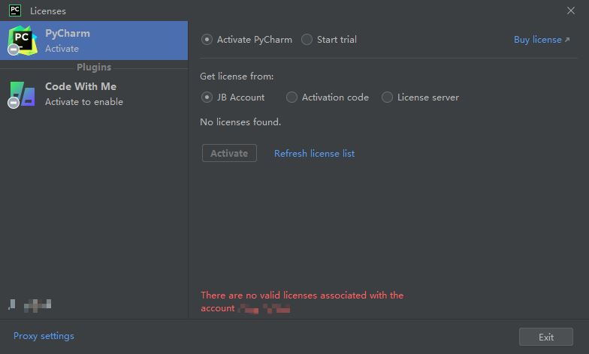Click the Code With Me plugin icon
This screenshot has height=354, width=589.
coord(23,94)
